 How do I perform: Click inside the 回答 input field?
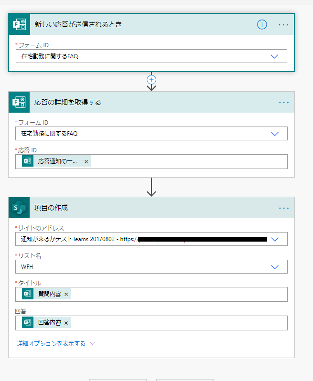[x=151, y=323]
